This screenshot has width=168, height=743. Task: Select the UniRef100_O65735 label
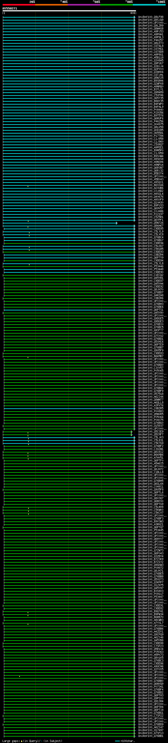pos(151,98)
